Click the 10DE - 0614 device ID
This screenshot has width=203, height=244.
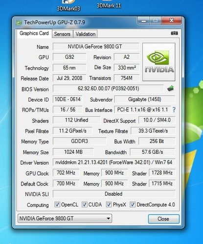click(x=68, y=99)
